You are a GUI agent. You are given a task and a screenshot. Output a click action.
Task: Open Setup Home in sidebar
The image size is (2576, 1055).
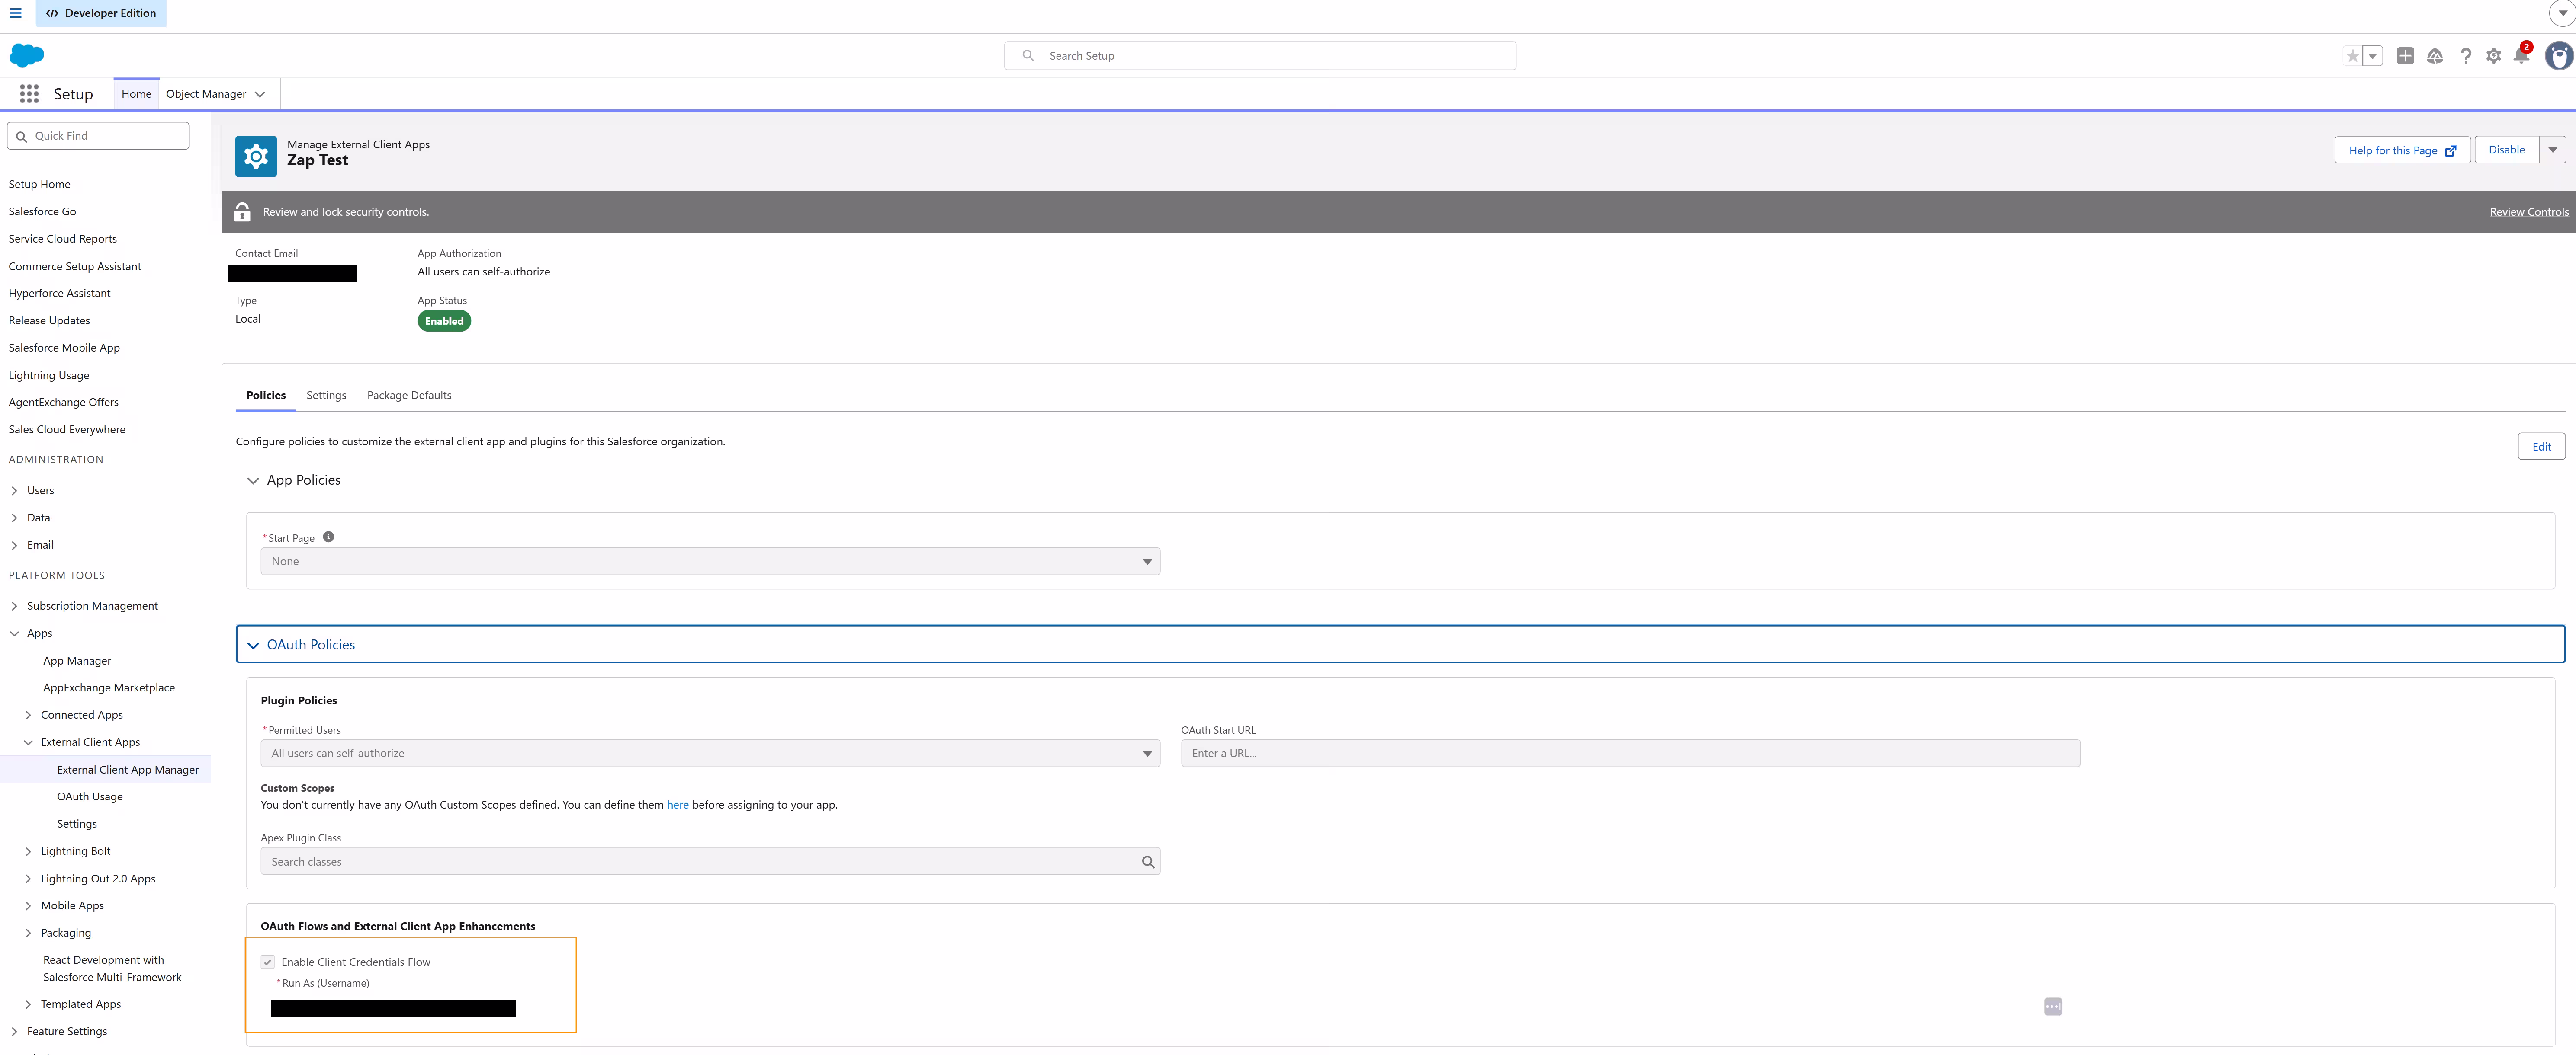(x=39, y=185)
